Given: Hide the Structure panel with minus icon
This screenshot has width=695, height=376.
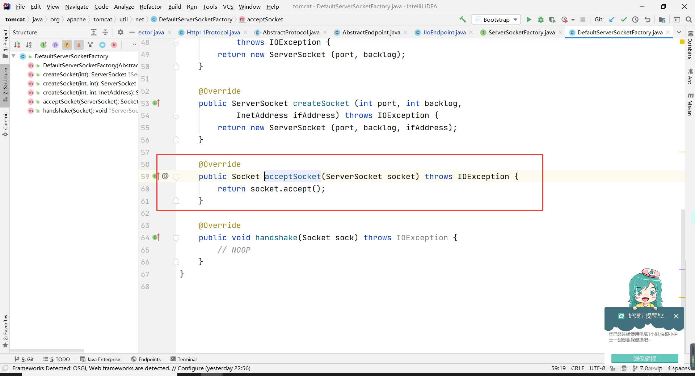Looking at the screenshot, I should tap(132, 32).
